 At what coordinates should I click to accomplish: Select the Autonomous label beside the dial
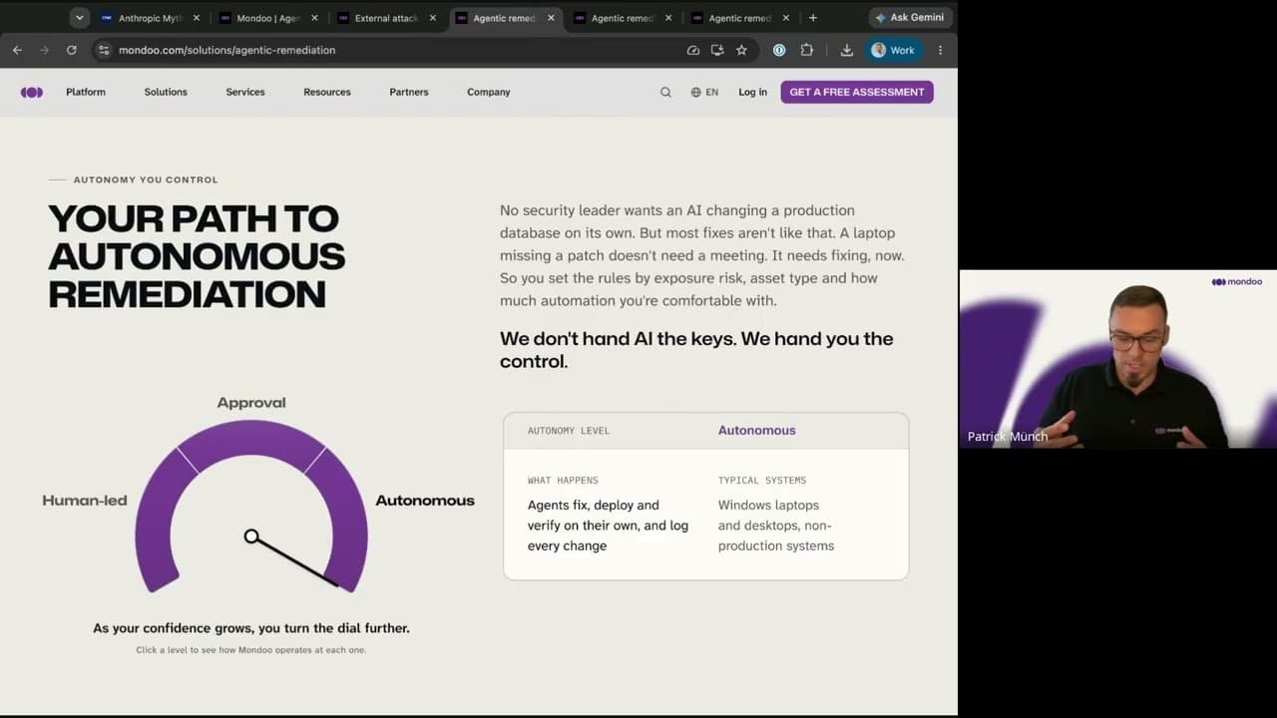point(425,501)
